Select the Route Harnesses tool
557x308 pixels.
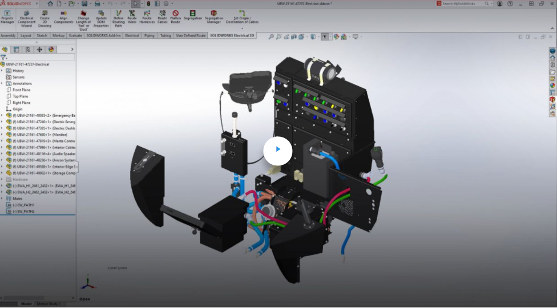pos(147,17)
